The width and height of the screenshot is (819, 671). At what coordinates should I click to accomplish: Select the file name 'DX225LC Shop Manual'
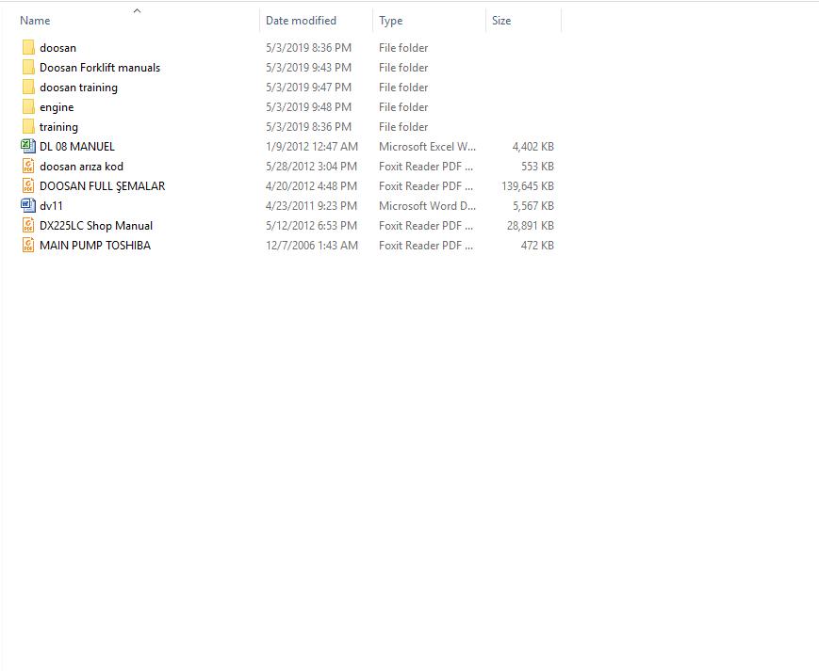click(96, 226)
